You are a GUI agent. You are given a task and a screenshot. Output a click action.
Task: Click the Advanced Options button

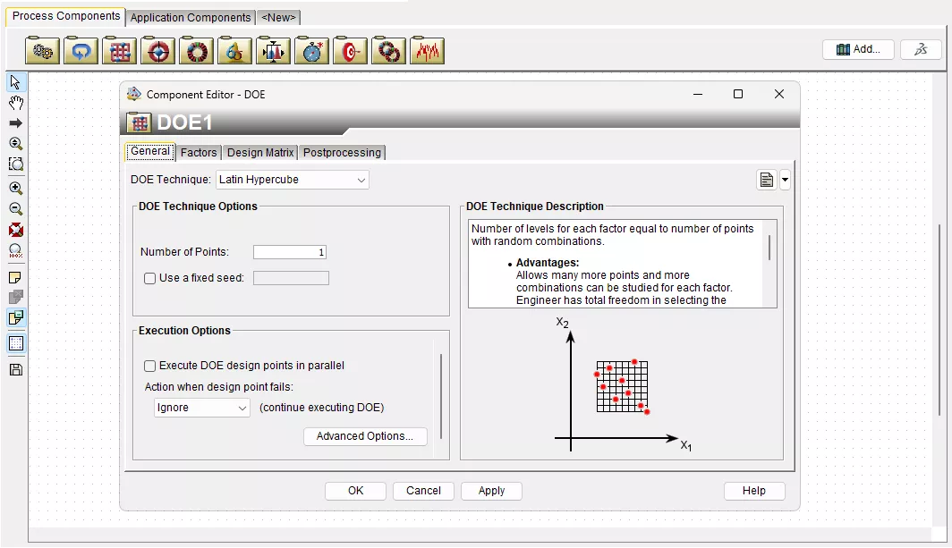[x=365, y=436]
